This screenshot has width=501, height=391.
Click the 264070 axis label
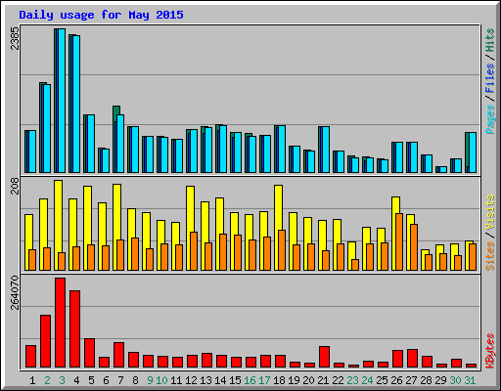15,292
